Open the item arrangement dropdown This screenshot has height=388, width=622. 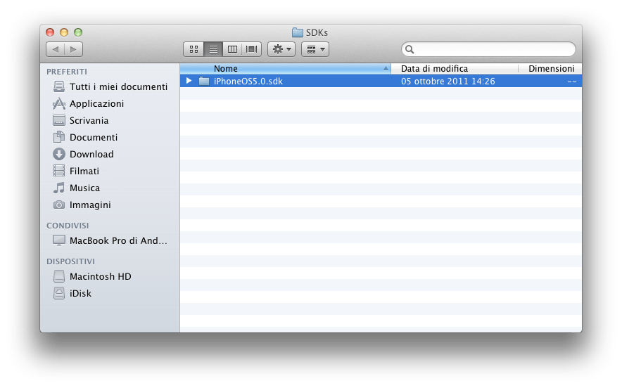point(315,49)
